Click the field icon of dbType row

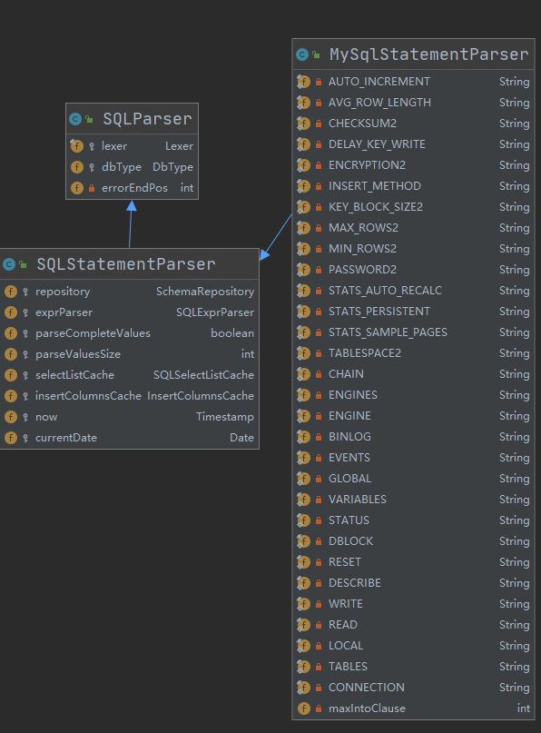pyautogui.click(x=76, y=167)
